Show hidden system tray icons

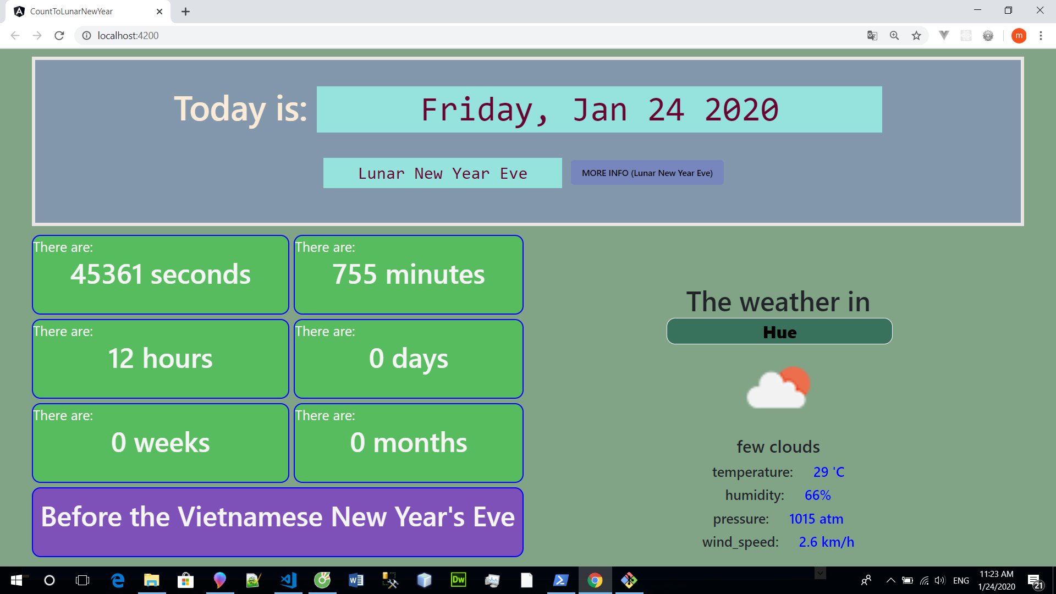click(890, 580)
